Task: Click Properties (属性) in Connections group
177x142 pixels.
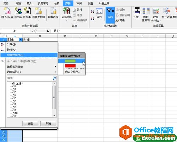Action: pyautogui.click(x=78, y=15)
